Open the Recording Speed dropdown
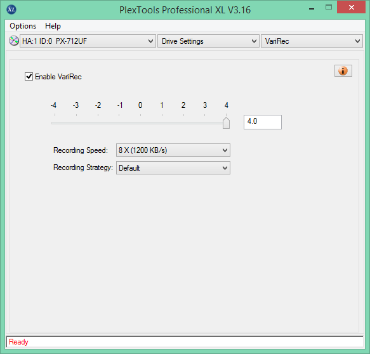Screen dimensions: 370x354 (173, 150)
